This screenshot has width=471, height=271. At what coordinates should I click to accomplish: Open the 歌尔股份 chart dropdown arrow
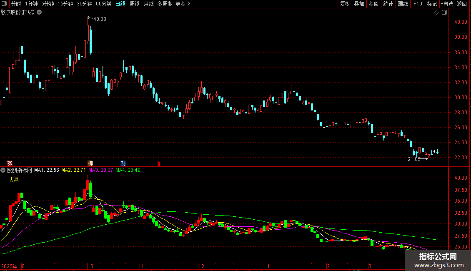tap(39, 13)
